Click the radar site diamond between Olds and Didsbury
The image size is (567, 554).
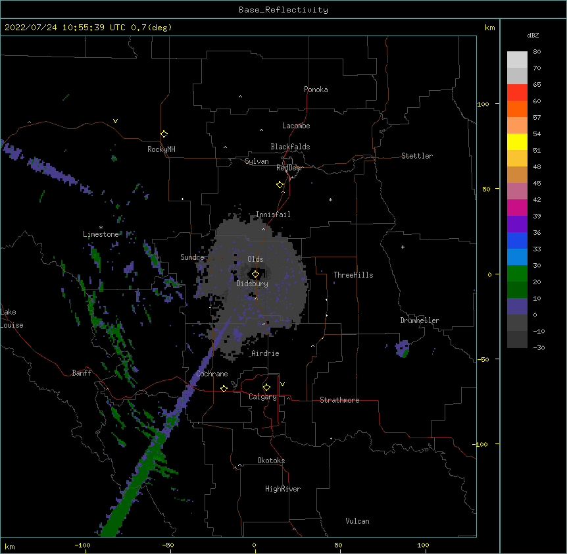click(255, 274)
